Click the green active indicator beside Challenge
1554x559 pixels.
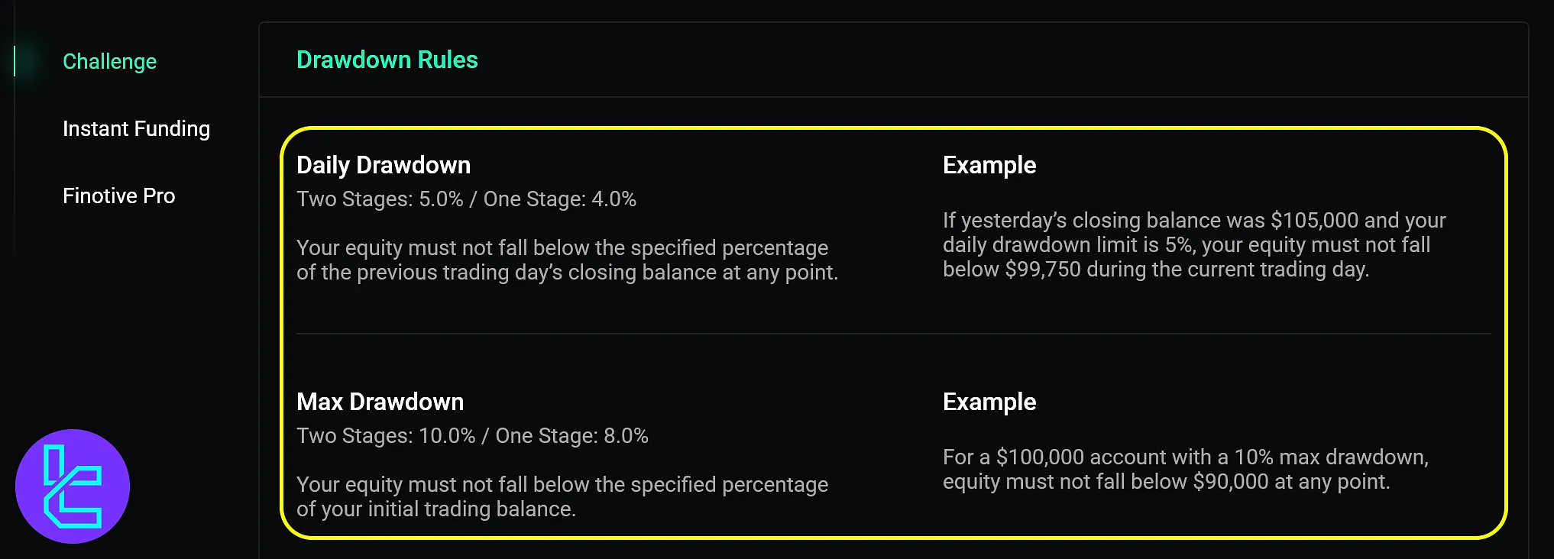click(15, 61)
